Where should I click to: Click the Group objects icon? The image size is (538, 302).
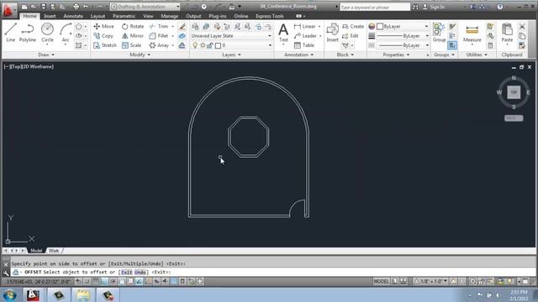(439, 33)
